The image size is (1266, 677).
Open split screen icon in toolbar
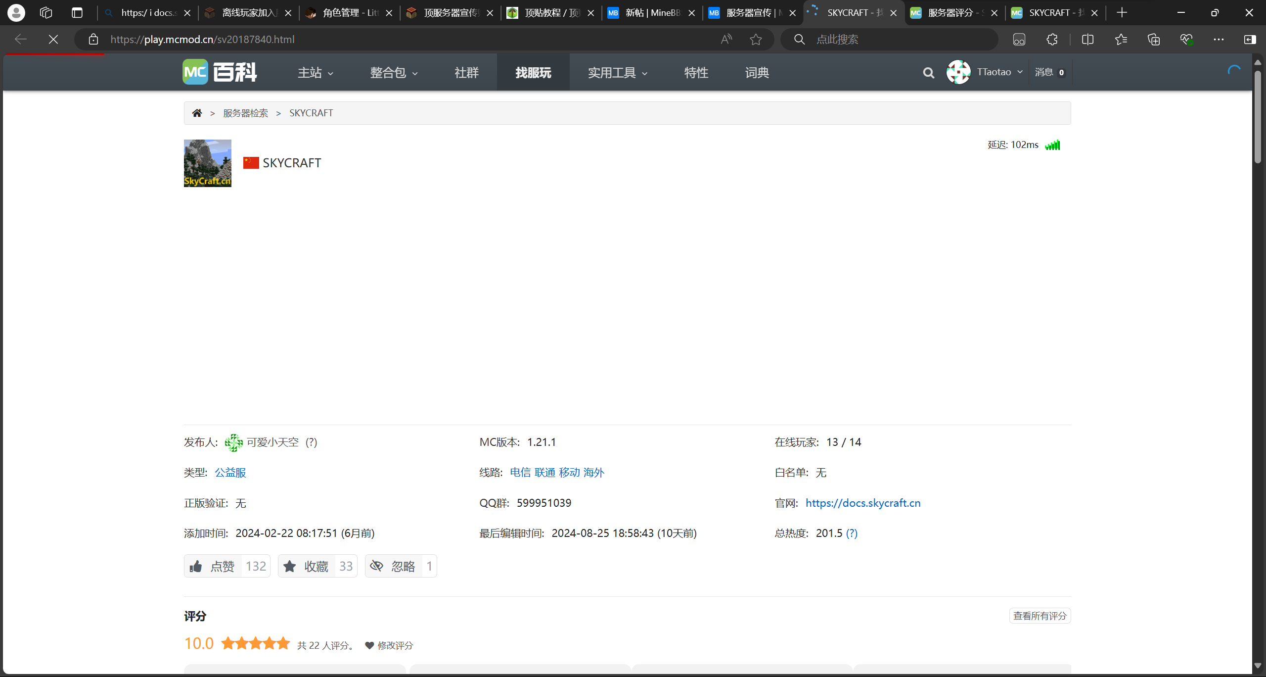click(1087, 39)
